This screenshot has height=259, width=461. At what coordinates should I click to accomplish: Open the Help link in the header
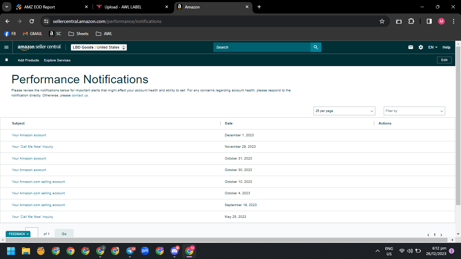pos(446,47)
